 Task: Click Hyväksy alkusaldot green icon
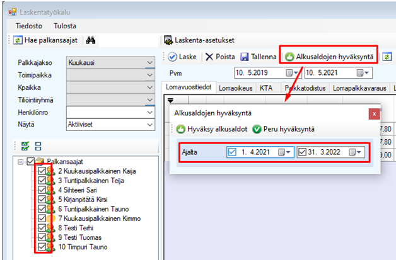181,129
